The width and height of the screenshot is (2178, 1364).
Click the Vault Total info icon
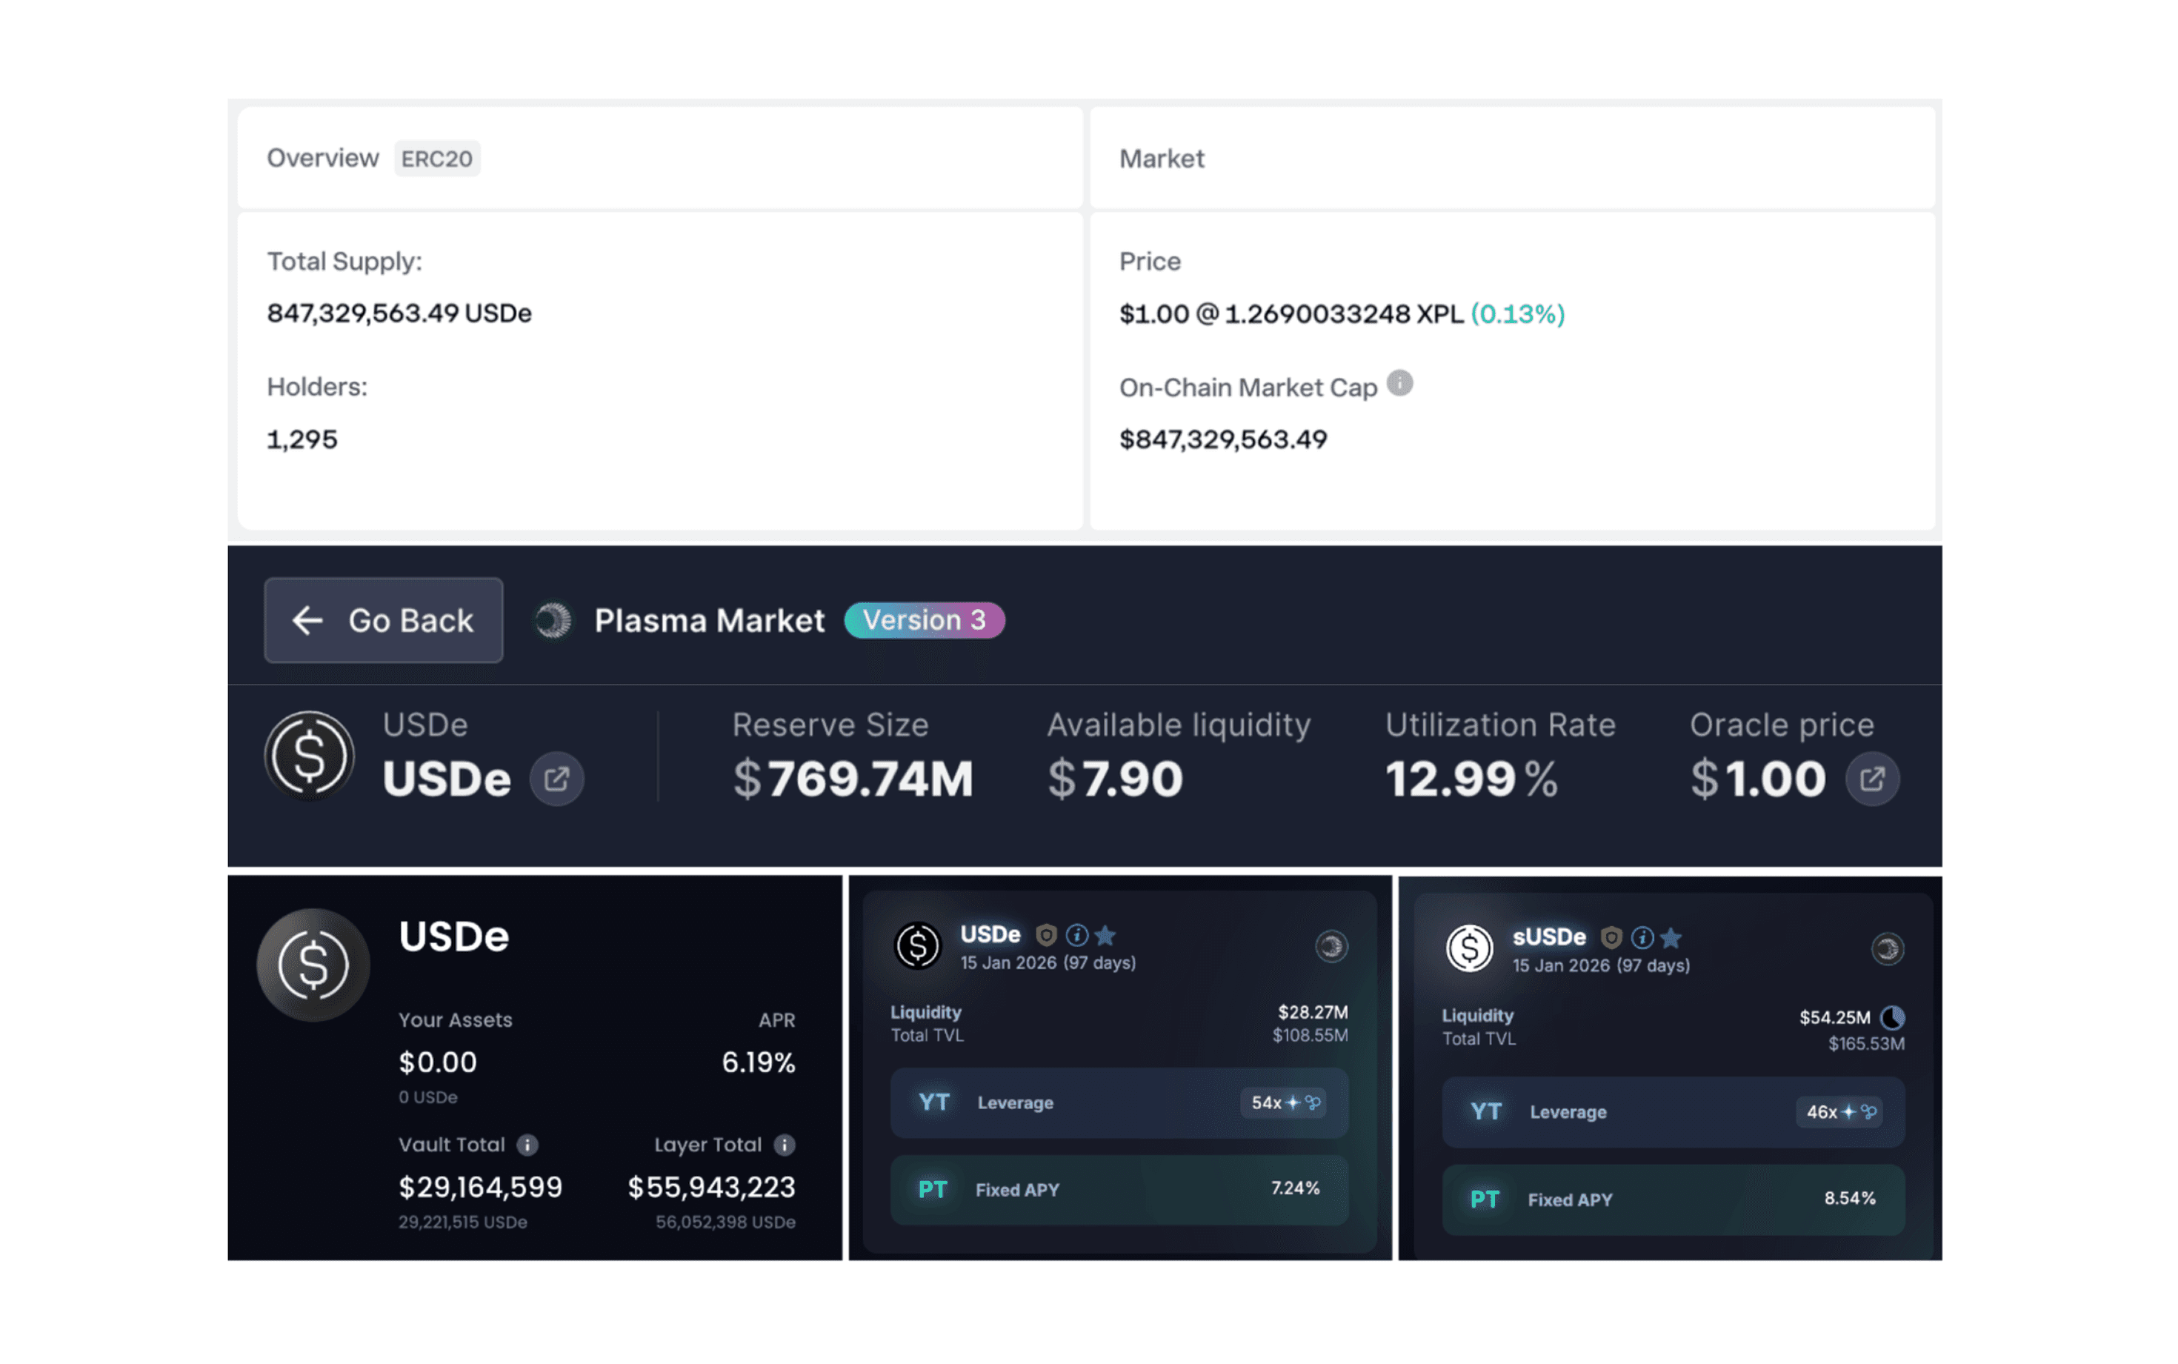tap(527, 1145)
